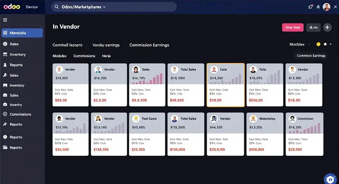The width and height of the screenshot is (339, 184).
Task: Click the round plus button
Action: point(327,28)
